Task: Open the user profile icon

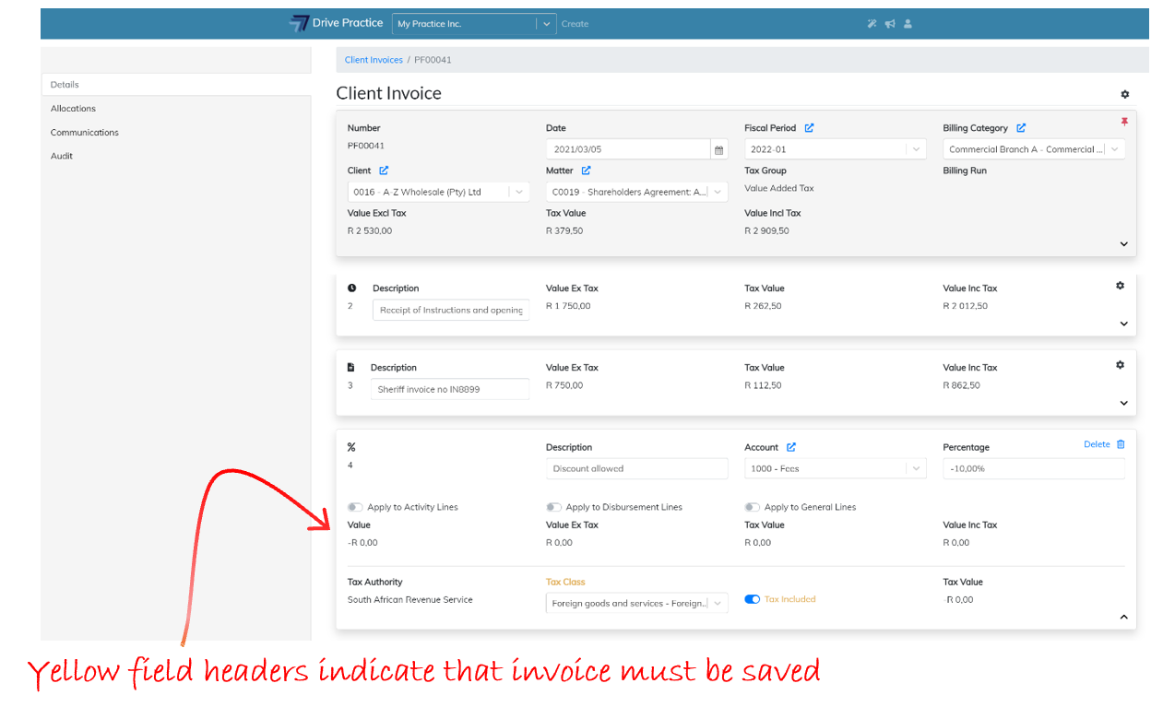Action: (x=908, y=24)
